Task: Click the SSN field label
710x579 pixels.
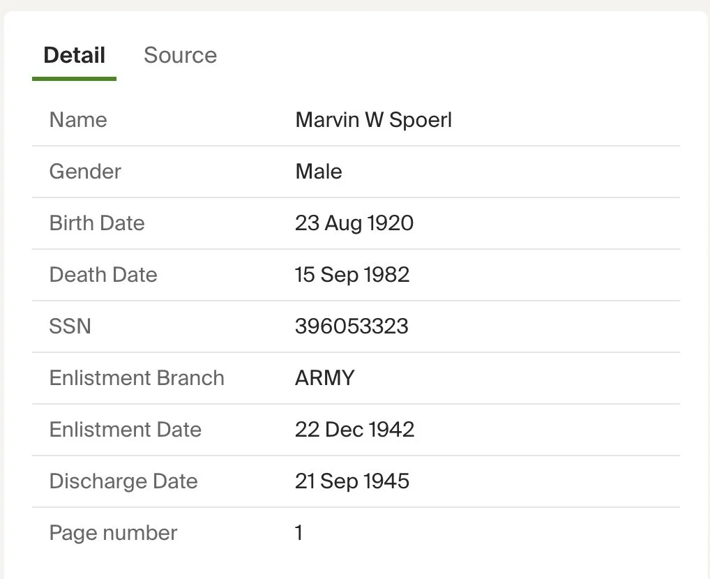Action: [70, 326]
